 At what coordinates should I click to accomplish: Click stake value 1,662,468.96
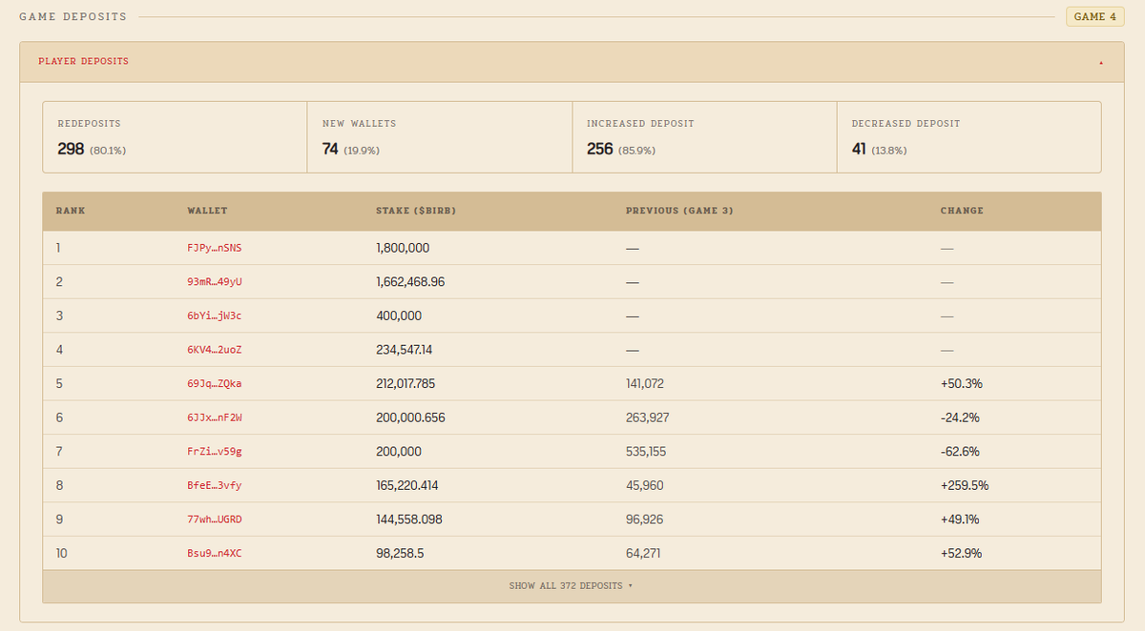tap(411, 282)
